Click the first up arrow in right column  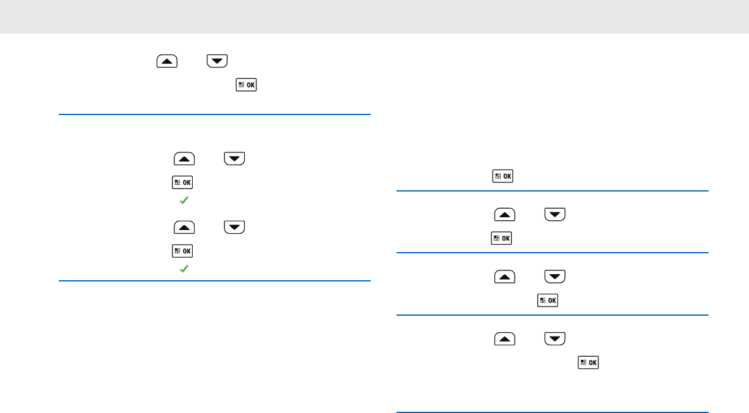[x=505, y=215]
